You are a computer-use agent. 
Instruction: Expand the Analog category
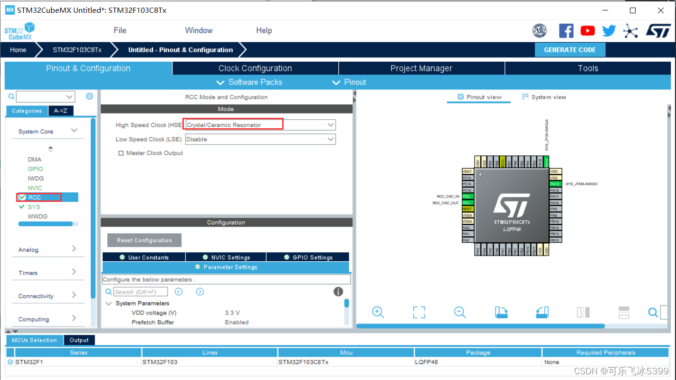click(x=74, y=248)
